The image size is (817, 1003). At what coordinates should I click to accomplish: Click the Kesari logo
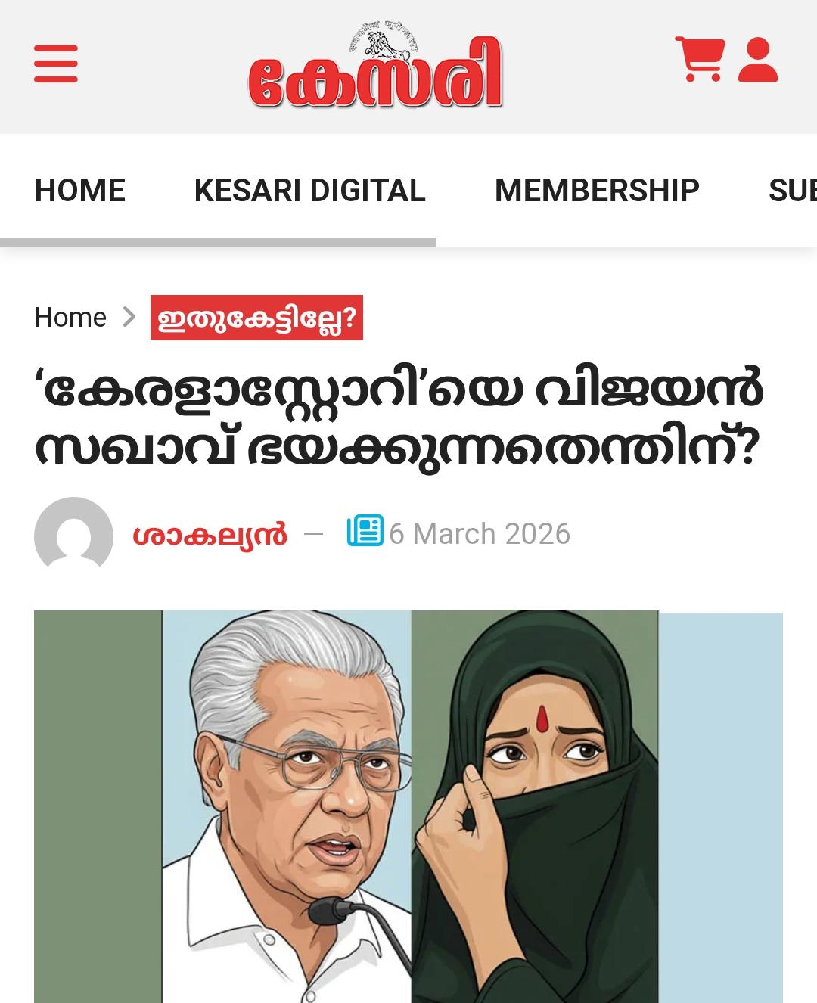coord(376,67)
